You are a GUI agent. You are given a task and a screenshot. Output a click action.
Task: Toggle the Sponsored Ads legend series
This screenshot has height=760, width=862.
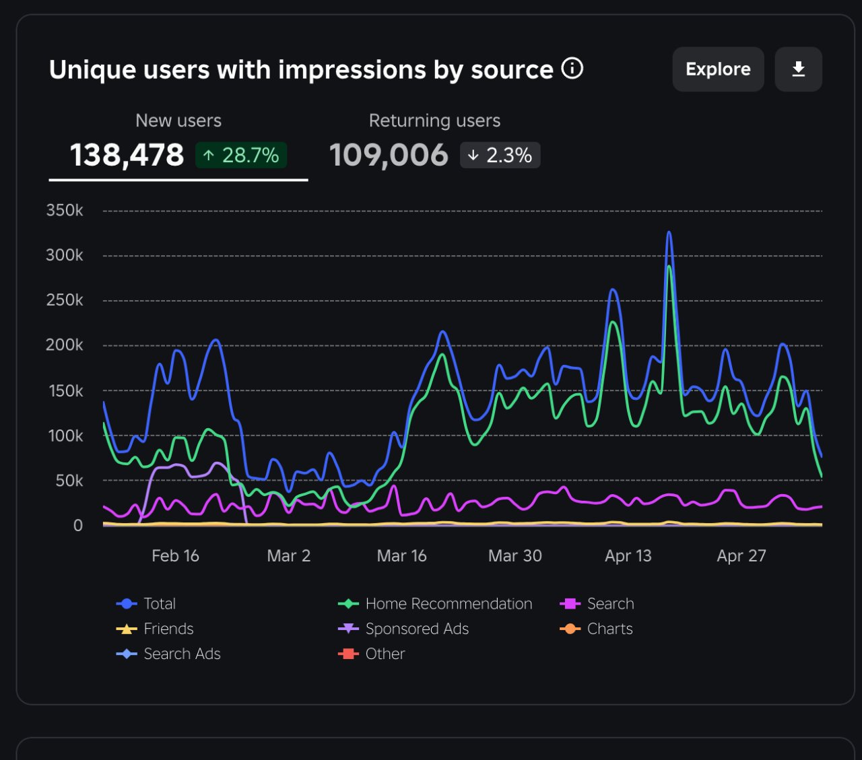[403, 629]
